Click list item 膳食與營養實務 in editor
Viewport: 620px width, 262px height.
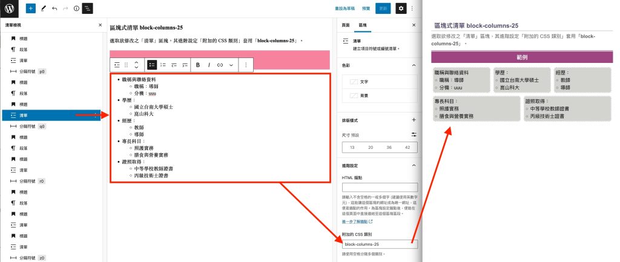tap(151, 155)
